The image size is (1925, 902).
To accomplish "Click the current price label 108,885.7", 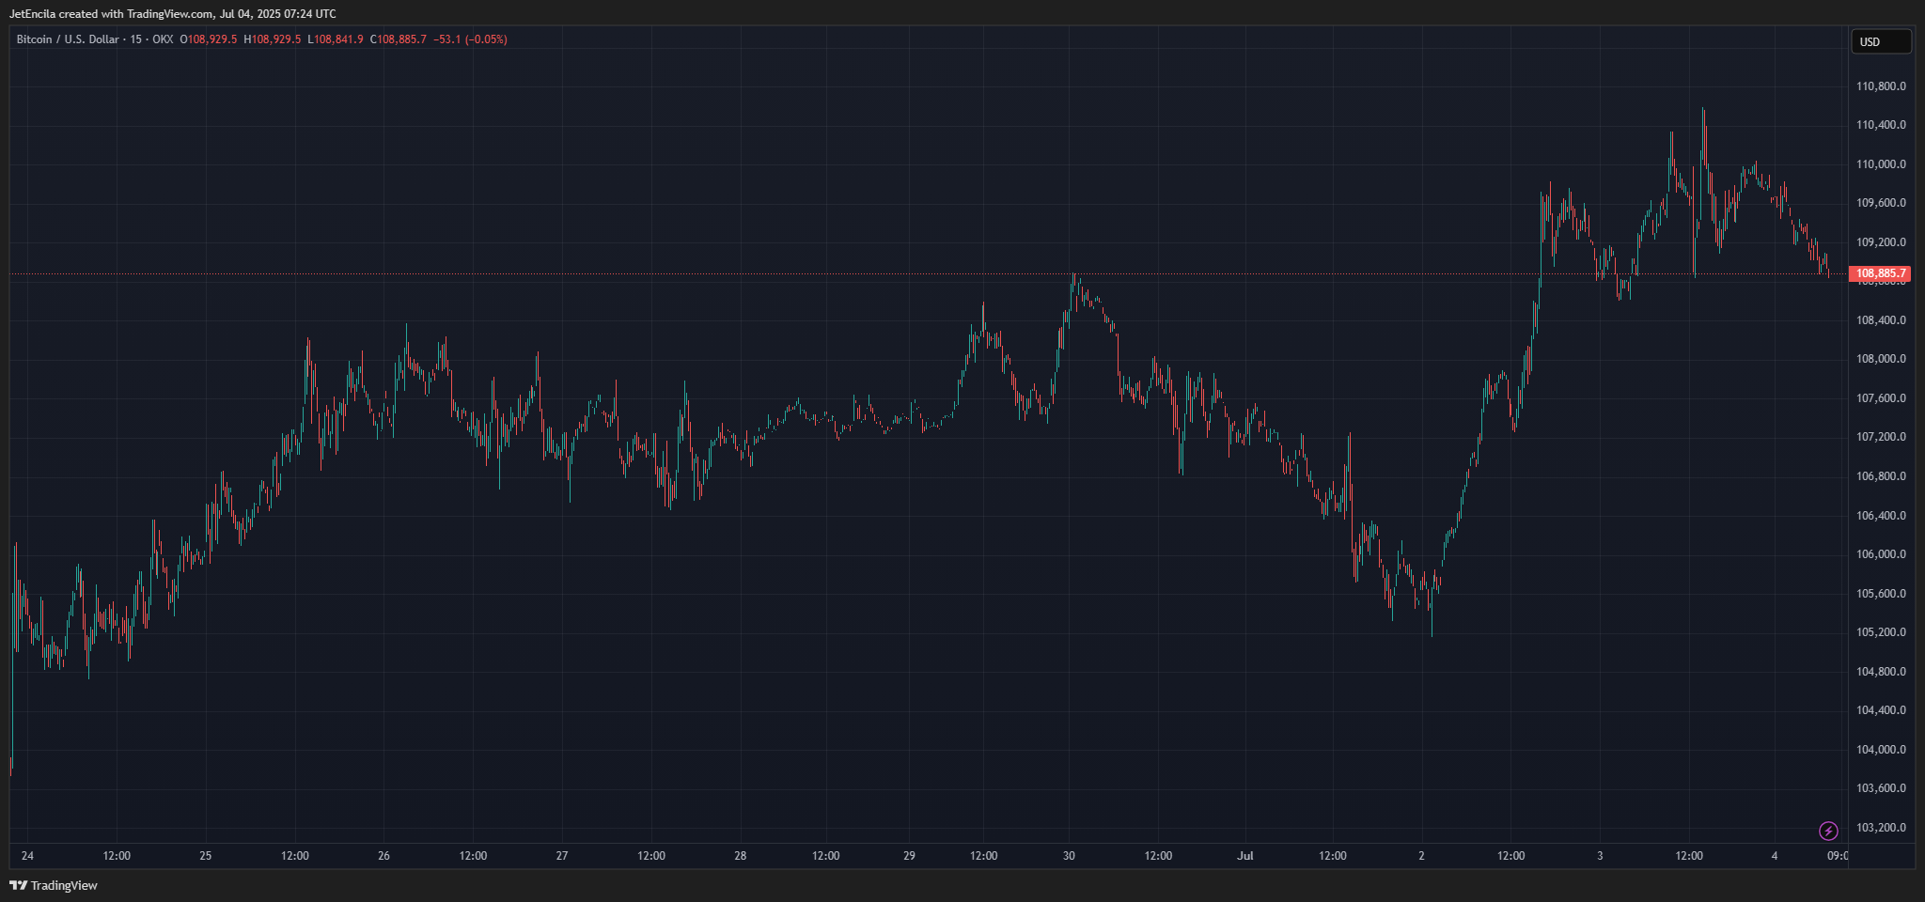I will (1880, 273).
